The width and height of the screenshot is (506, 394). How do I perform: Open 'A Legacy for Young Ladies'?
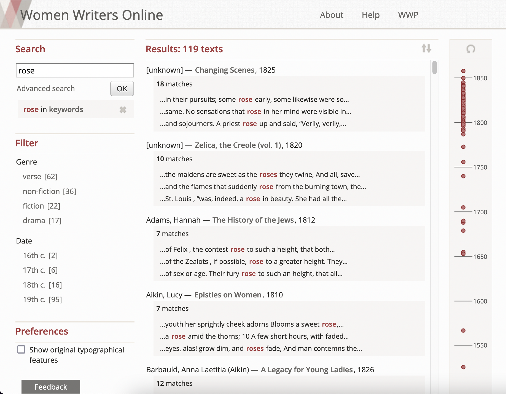tap(307, 370)
